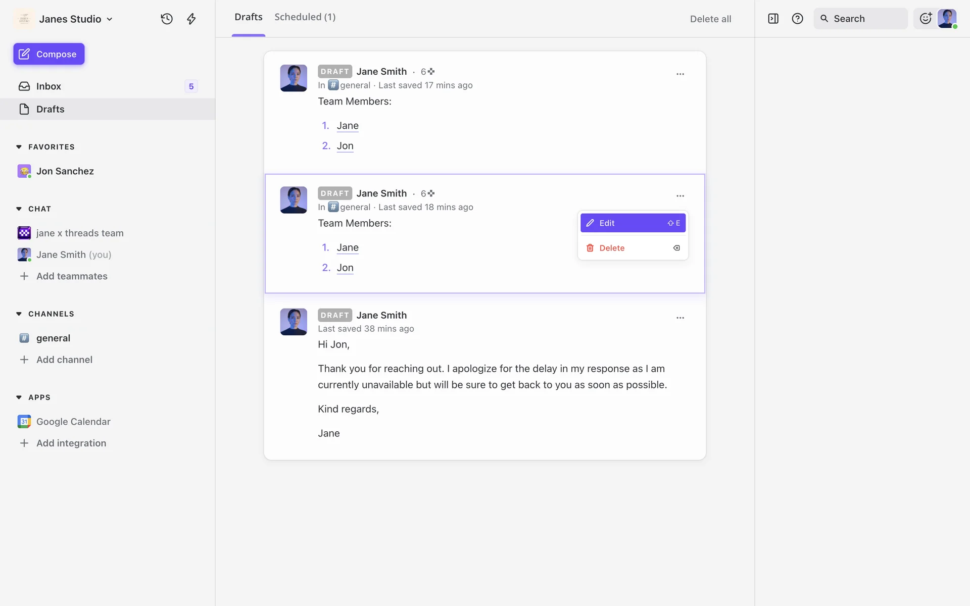The height and width of the screenshot is (606, 970).
Task: Click Delete all drafts
Action: 710,19
